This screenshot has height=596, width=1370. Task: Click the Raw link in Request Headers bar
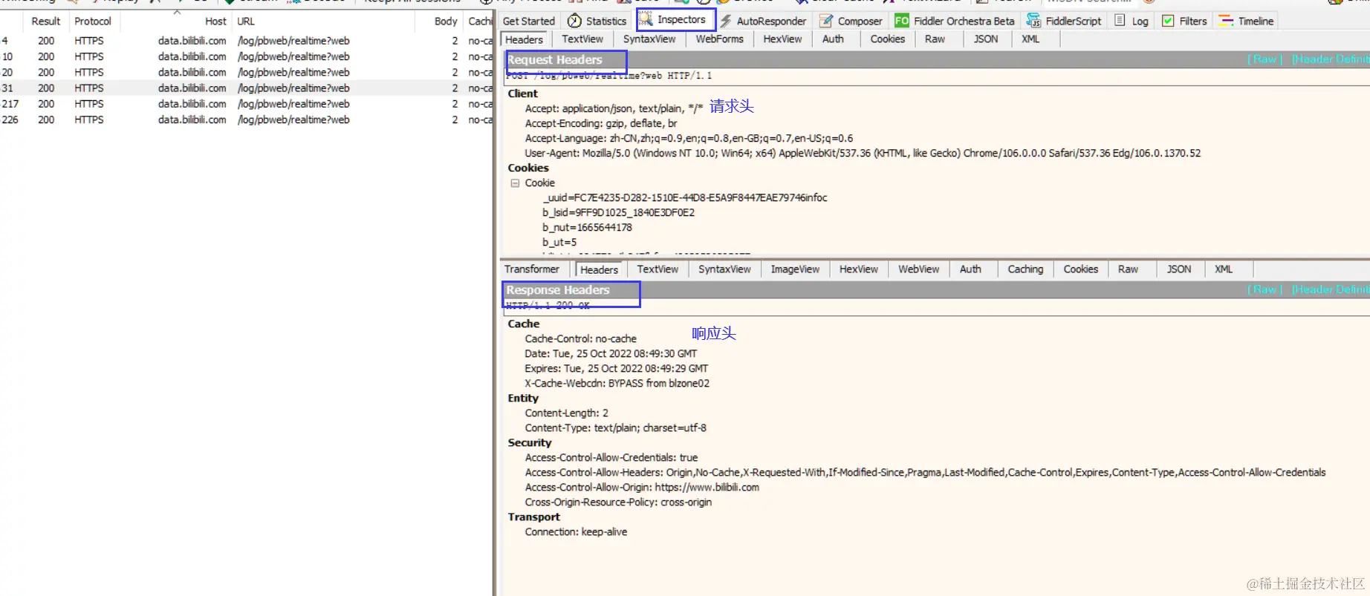1265,59
